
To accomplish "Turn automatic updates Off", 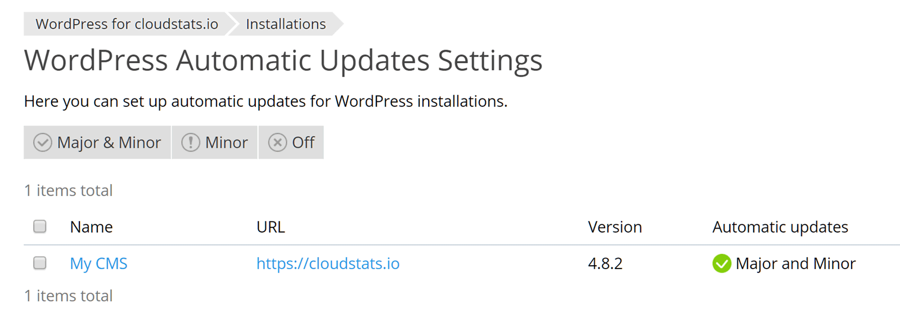I will 291,142.
